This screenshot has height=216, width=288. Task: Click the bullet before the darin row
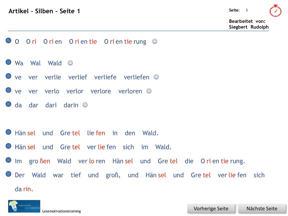point(8,104)
